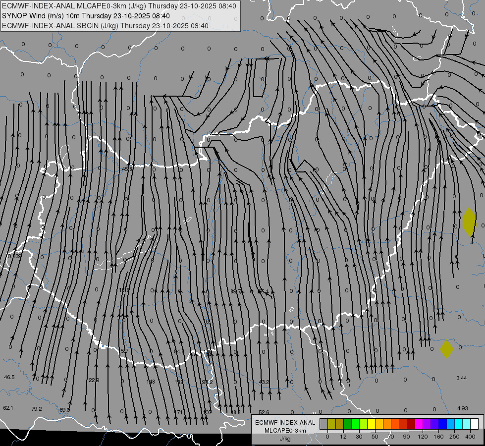Click the legend J/kg unit label
The image size is (485, 446).
pos(285,439)
